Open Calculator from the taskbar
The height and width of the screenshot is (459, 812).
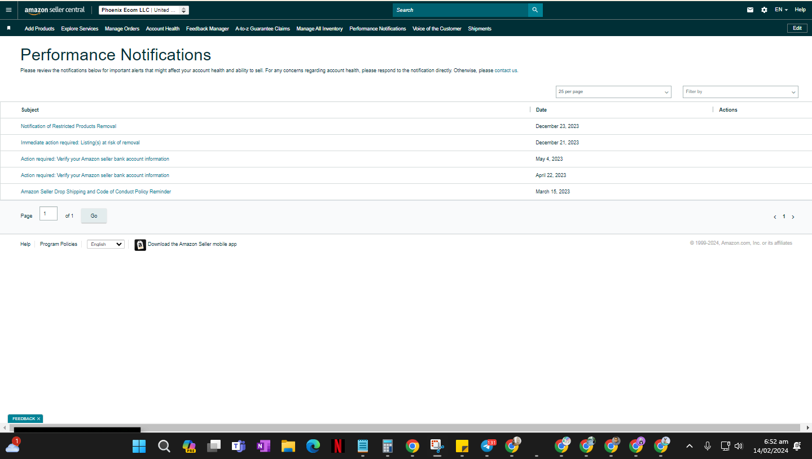click(388, 446)
